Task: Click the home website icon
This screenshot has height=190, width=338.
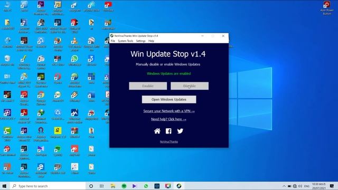Action: click(x=157, y=131)
